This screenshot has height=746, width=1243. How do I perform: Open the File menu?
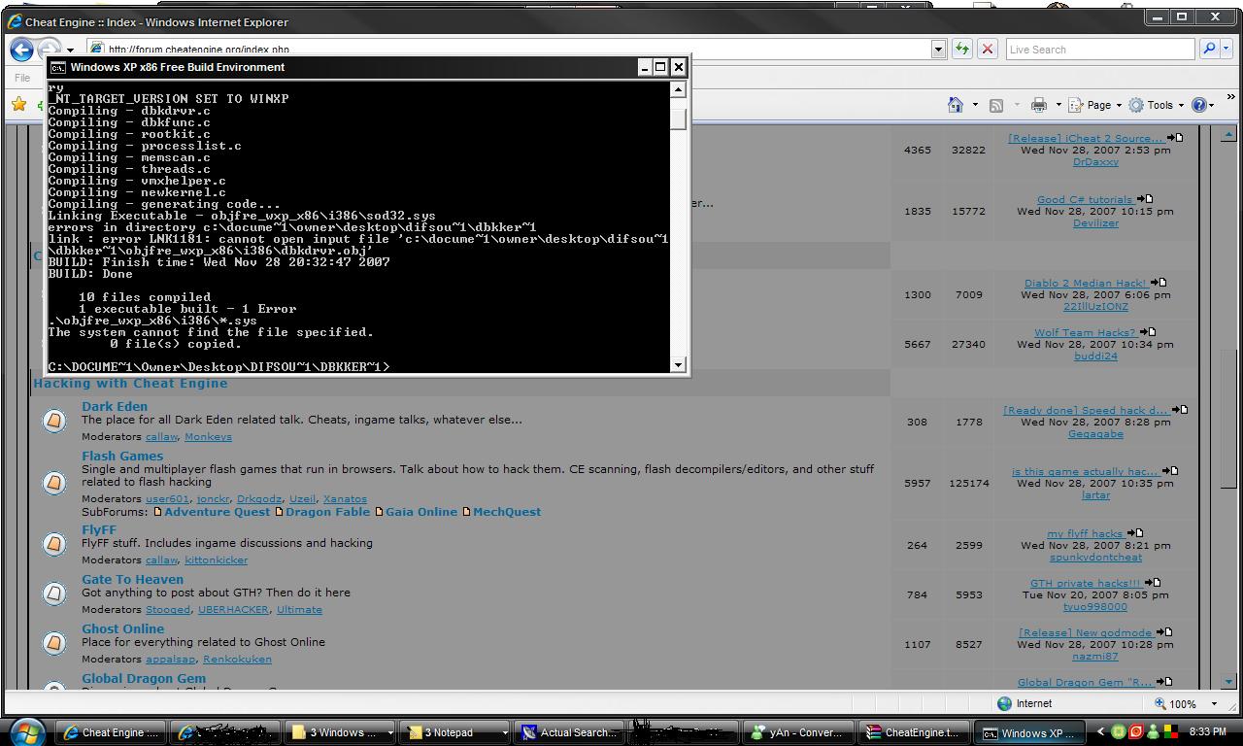coord(22,78)
